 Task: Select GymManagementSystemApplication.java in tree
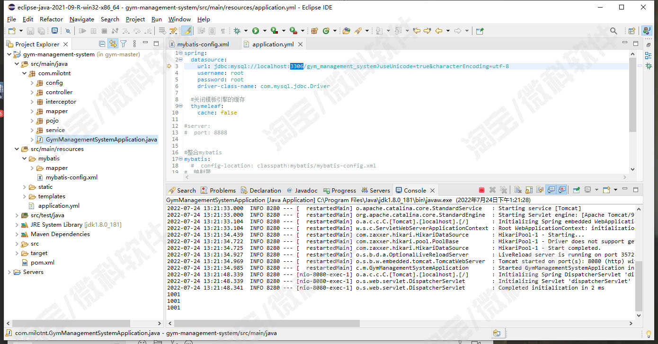pyautogui.click(x=101, y=140)
